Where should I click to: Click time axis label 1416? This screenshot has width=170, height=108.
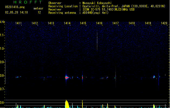(x=99, y=23)
